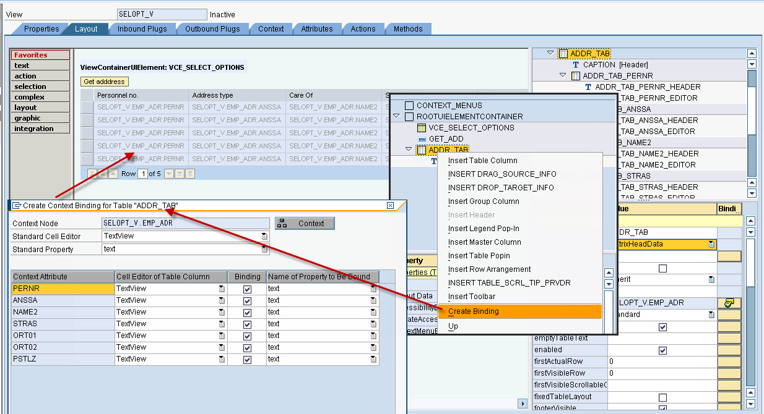Click the ADDR_TAB_PERNR_HEADER text icon
Screen dimensions: 764x414
(x=588, y=87)
